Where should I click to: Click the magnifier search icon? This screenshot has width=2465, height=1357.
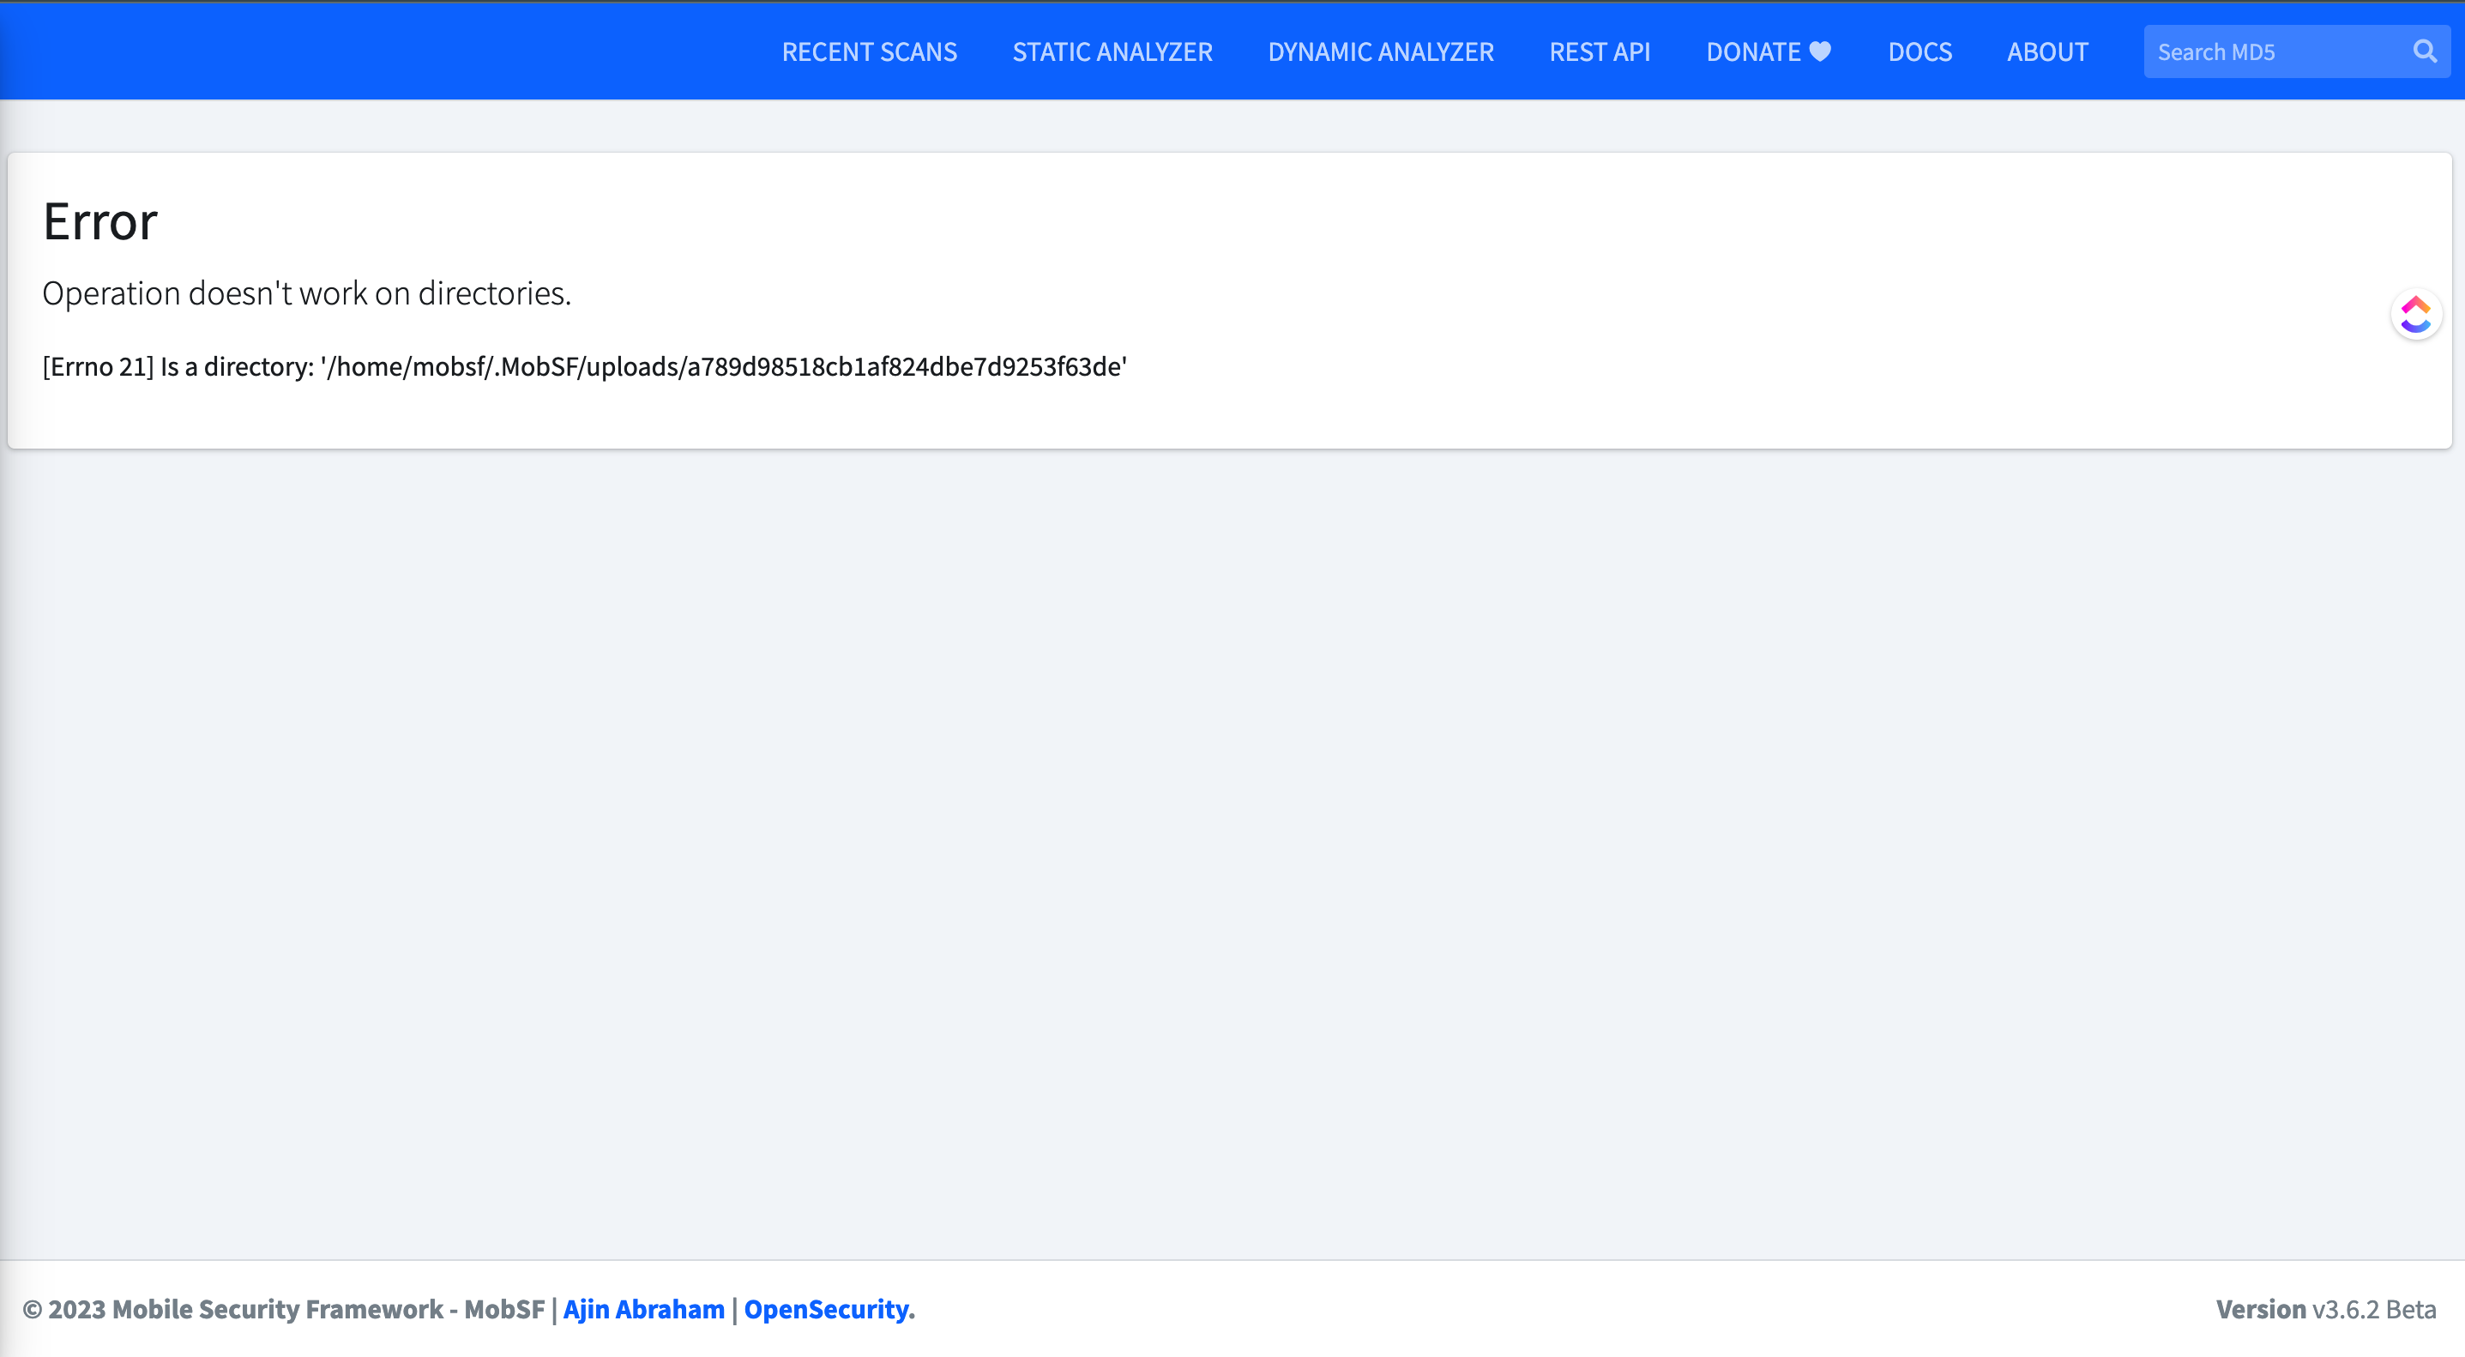[x=2425, y=51]
